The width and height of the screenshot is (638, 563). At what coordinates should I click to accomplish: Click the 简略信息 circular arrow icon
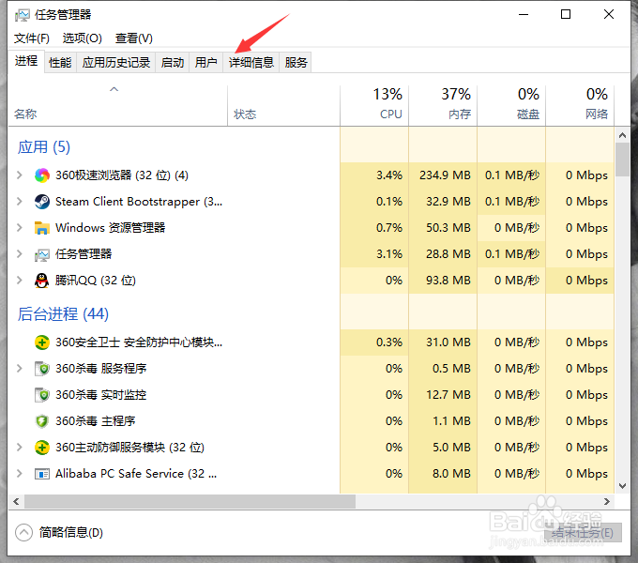coord(23,532)
